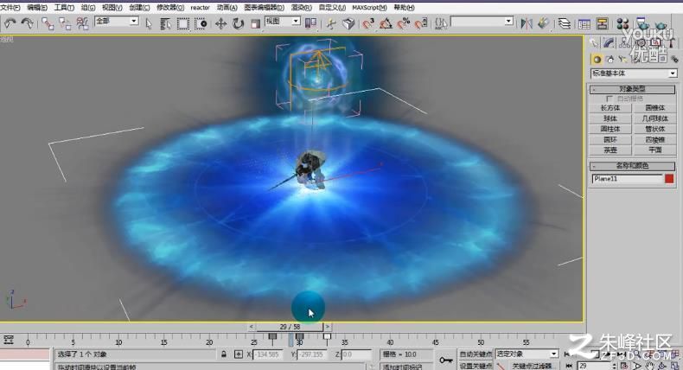Activate the Select and Move tool
Viewport: 683px width, 370px height.
pos(220,23)
